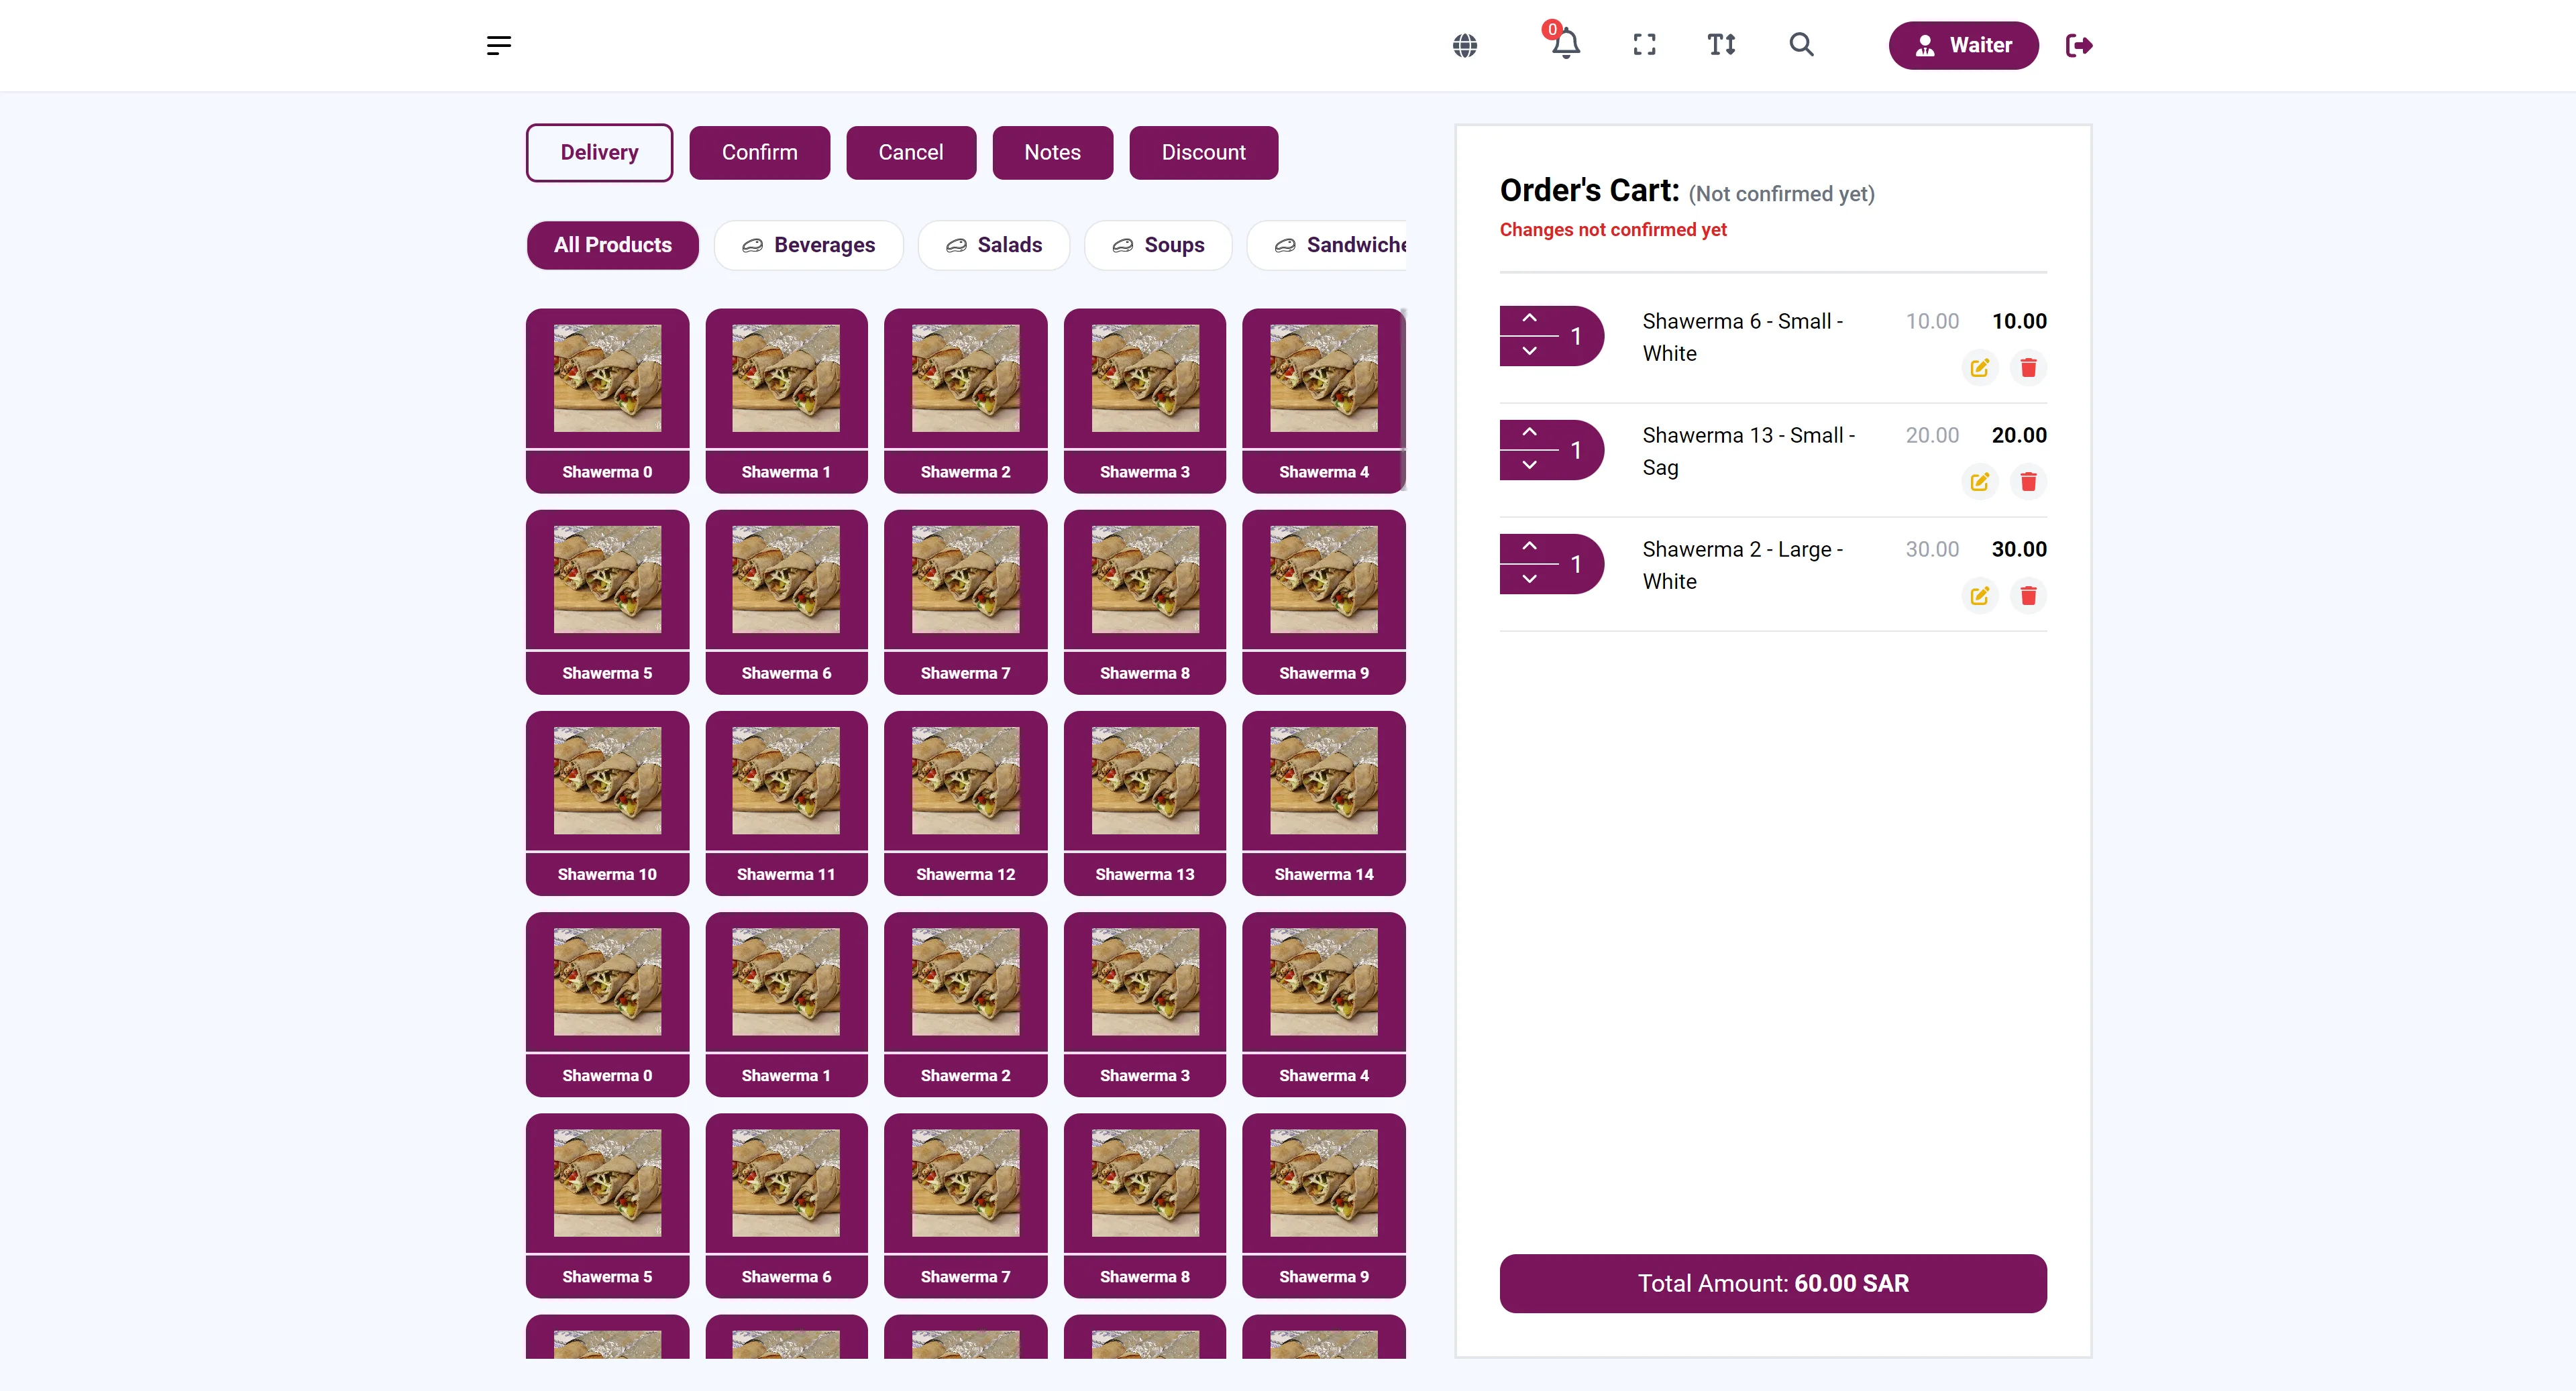
Task: Add Shawerma 14 to the cart
Action: point(1323,803)
